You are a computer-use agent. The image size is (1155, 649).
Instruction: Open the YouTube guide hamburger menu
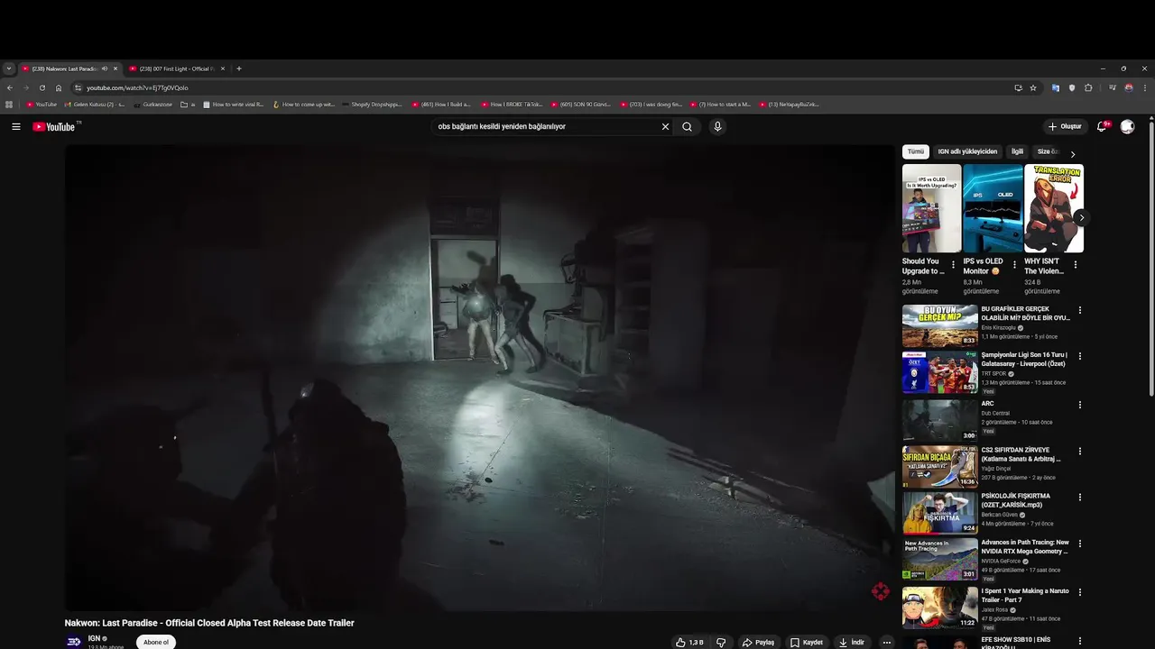point(15,127)
